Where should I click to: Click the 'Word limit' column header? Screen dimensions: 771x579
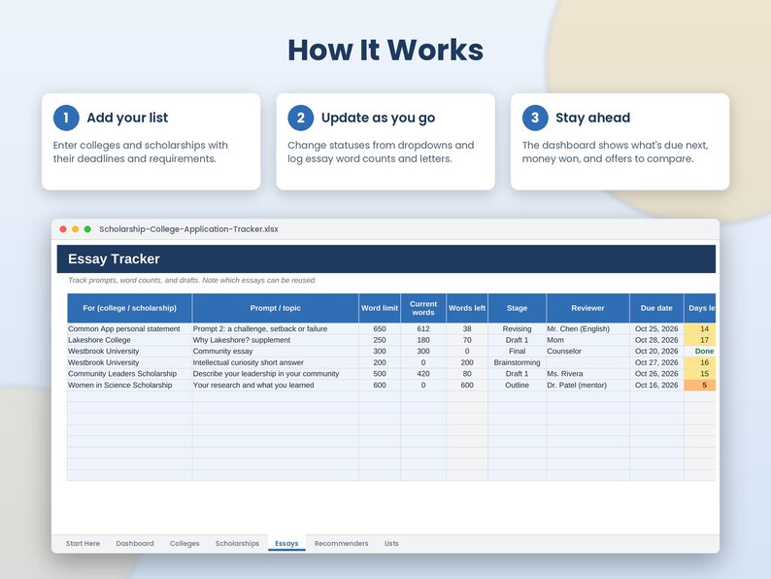[380, 308]
